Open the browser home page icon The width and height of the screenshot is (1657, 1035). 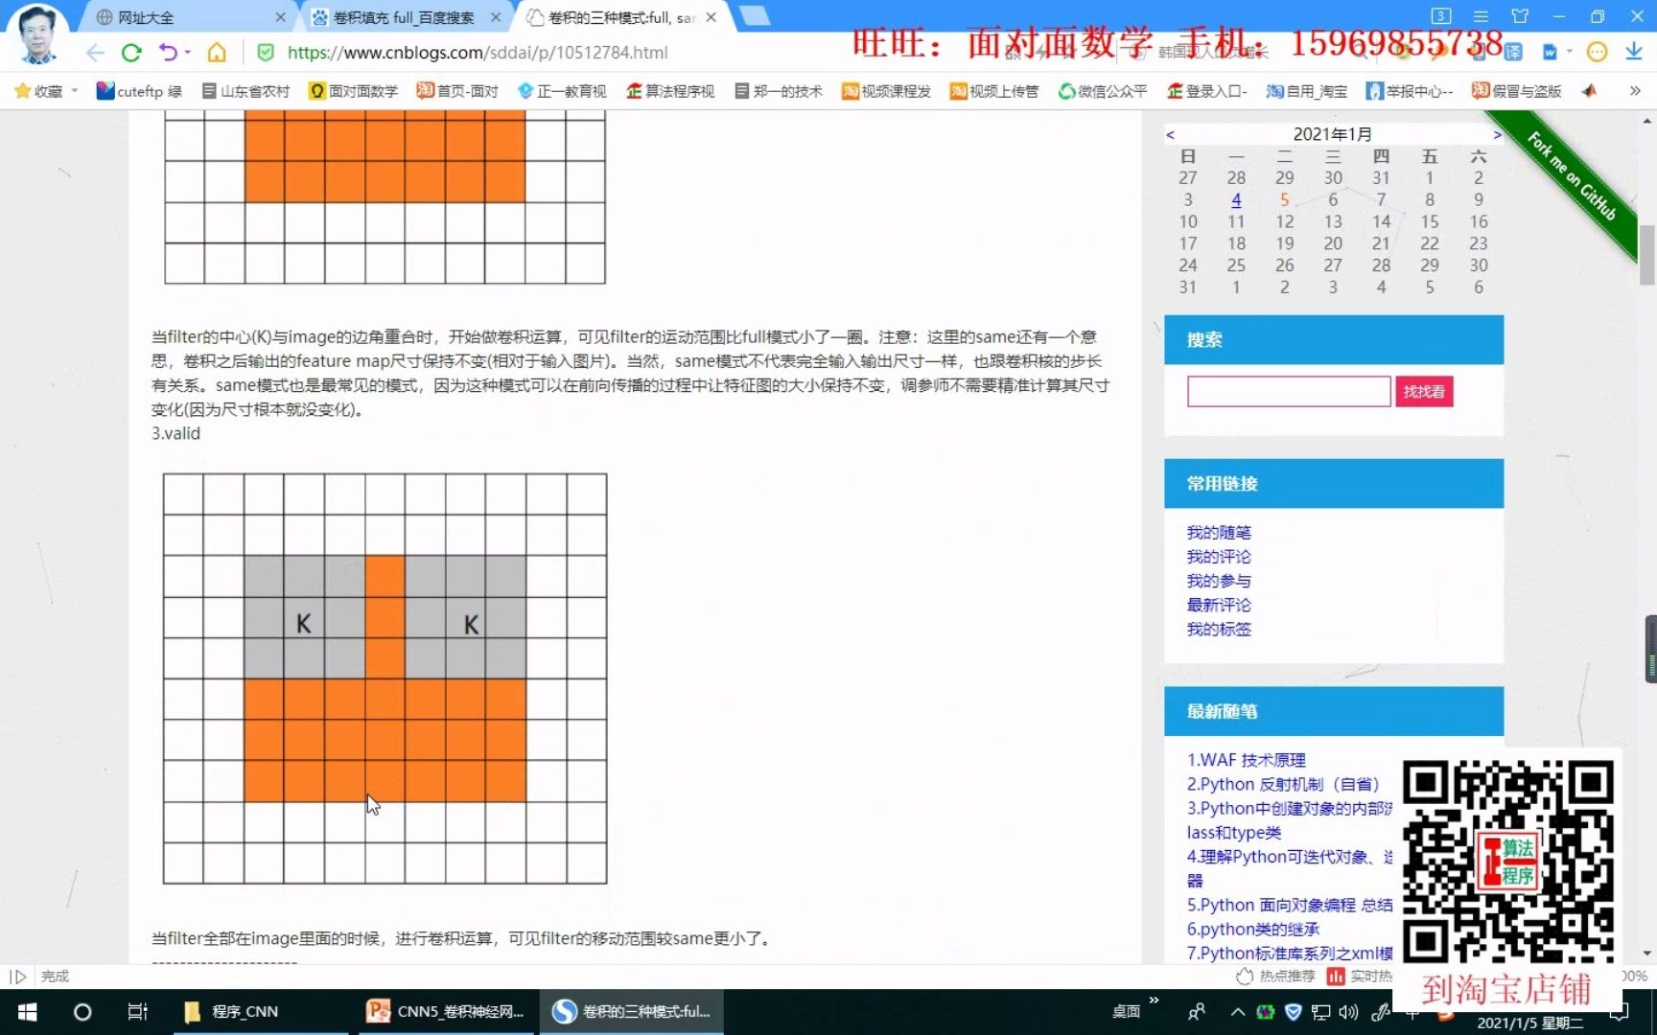217,52
